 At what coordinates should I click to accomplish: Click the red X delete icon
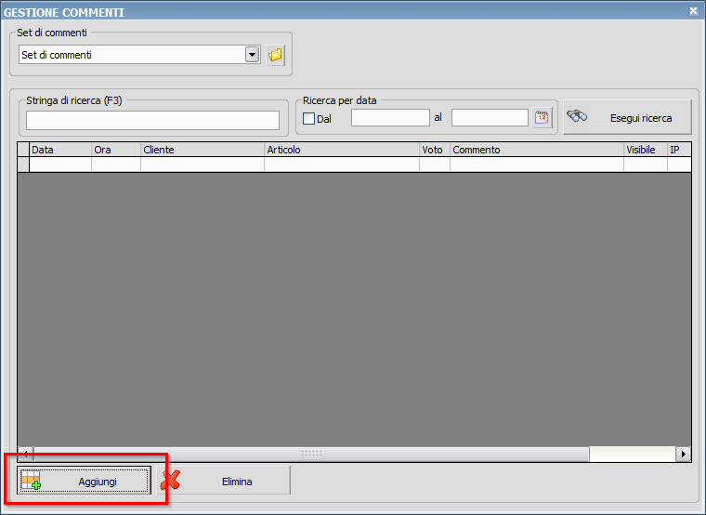coord(170,481)
